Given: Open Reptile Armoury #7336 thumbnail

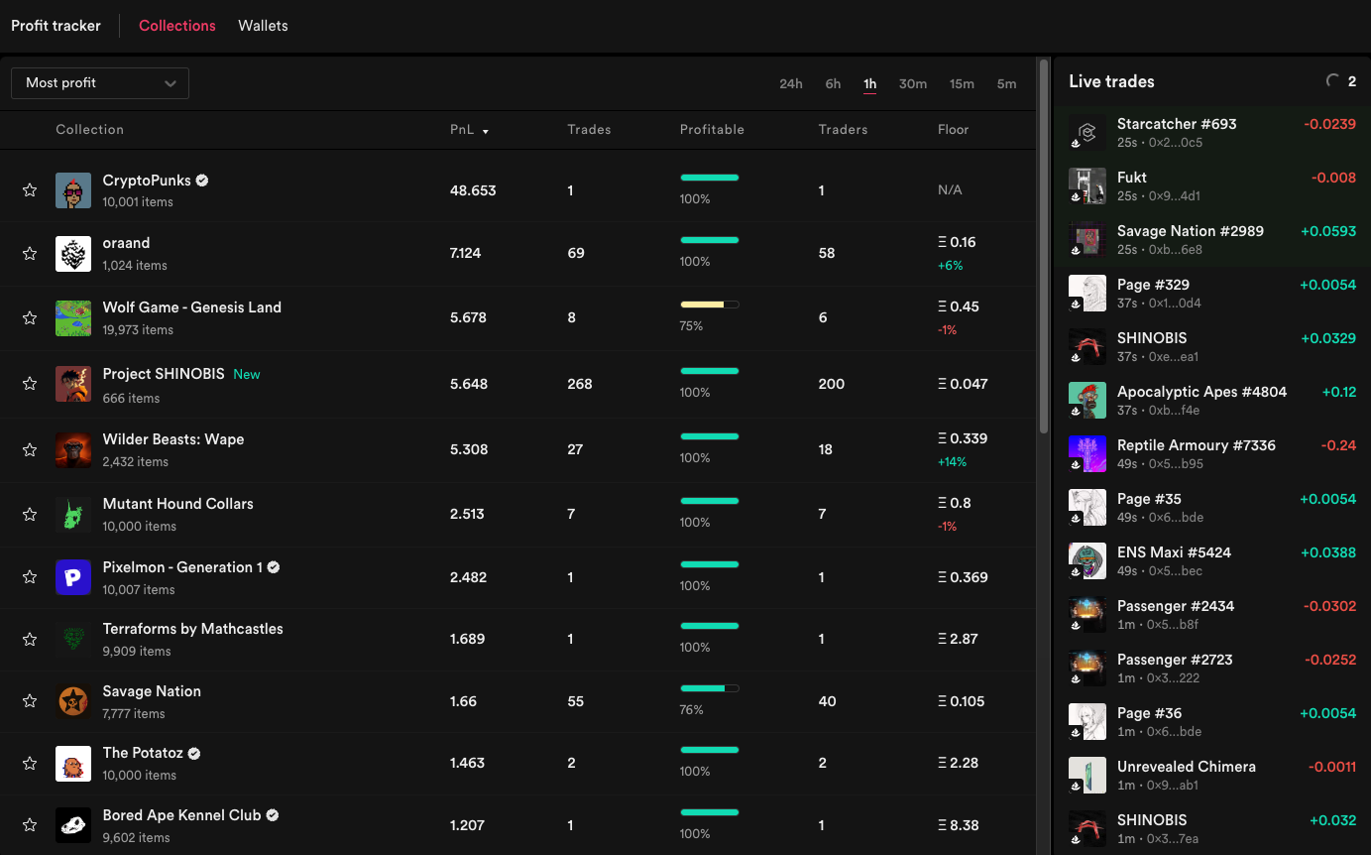Looking at the screenshot, I should pyautogui.click(x=1087, y=453).
